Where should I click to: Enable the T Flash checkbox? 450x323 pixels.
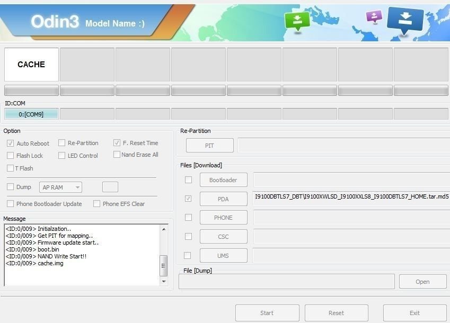10,168
